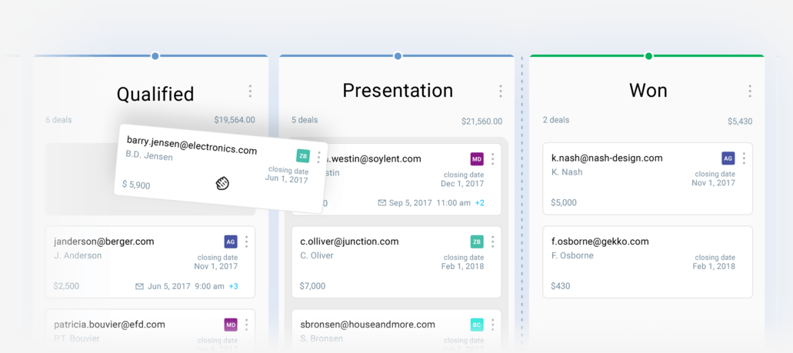
Task: Click the Won column title
Action: (x=648, y=91)
